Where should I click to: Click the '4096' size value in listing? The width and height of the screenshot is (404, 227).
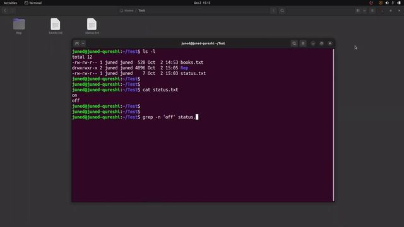point(140,68)
